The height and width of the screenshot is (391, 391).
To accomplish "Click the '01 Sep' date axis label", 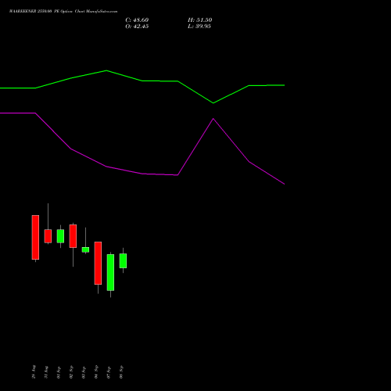I will click(x=59, y=372).
